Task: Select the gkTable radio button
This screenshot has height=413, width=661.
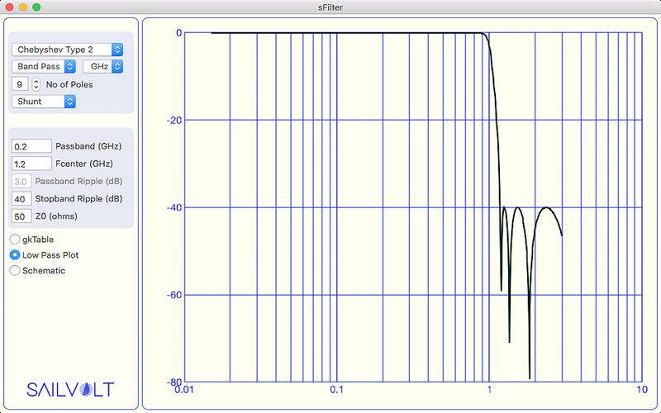Action: tap(15, 240)
